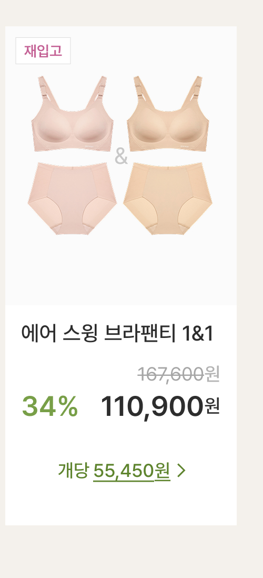
Task: Click the 재입고 restock badge
Action: (x=43, y=51)
